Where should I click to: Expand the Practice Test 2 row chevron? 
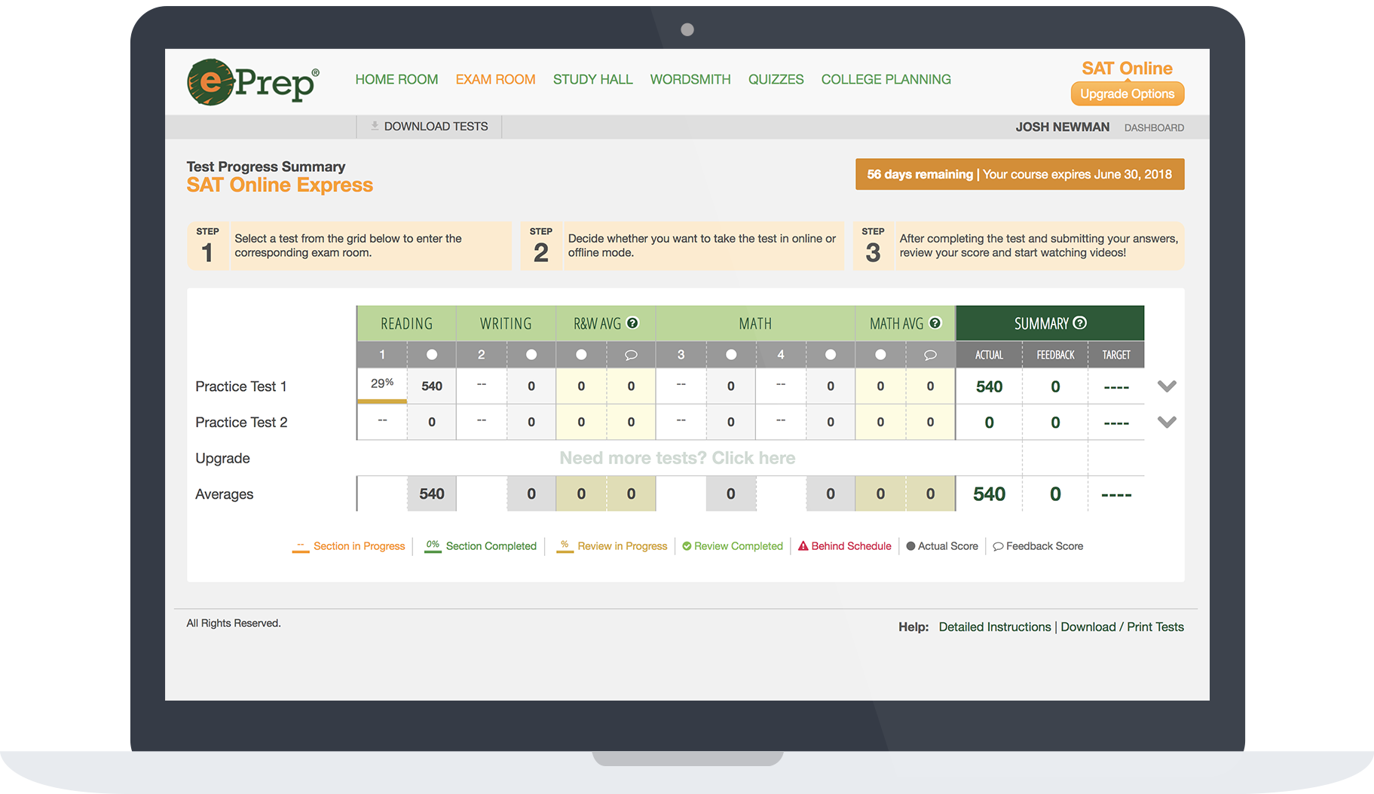coord(1167,422)
